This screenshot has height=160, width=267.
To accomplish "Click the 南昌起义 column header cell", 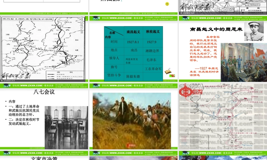I will [x=133, y=32].
